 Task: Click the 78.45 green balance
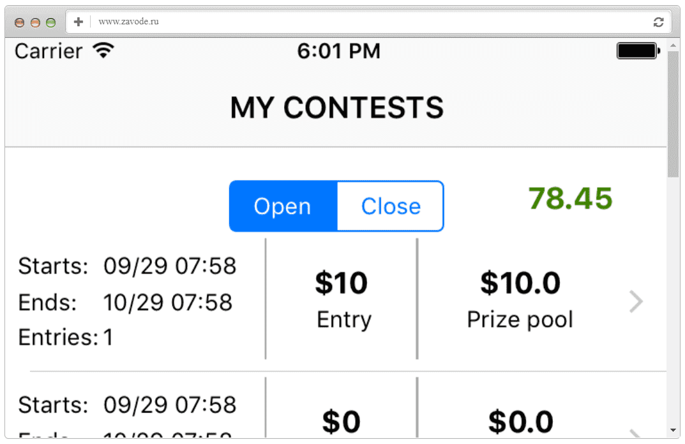(570, 199)
